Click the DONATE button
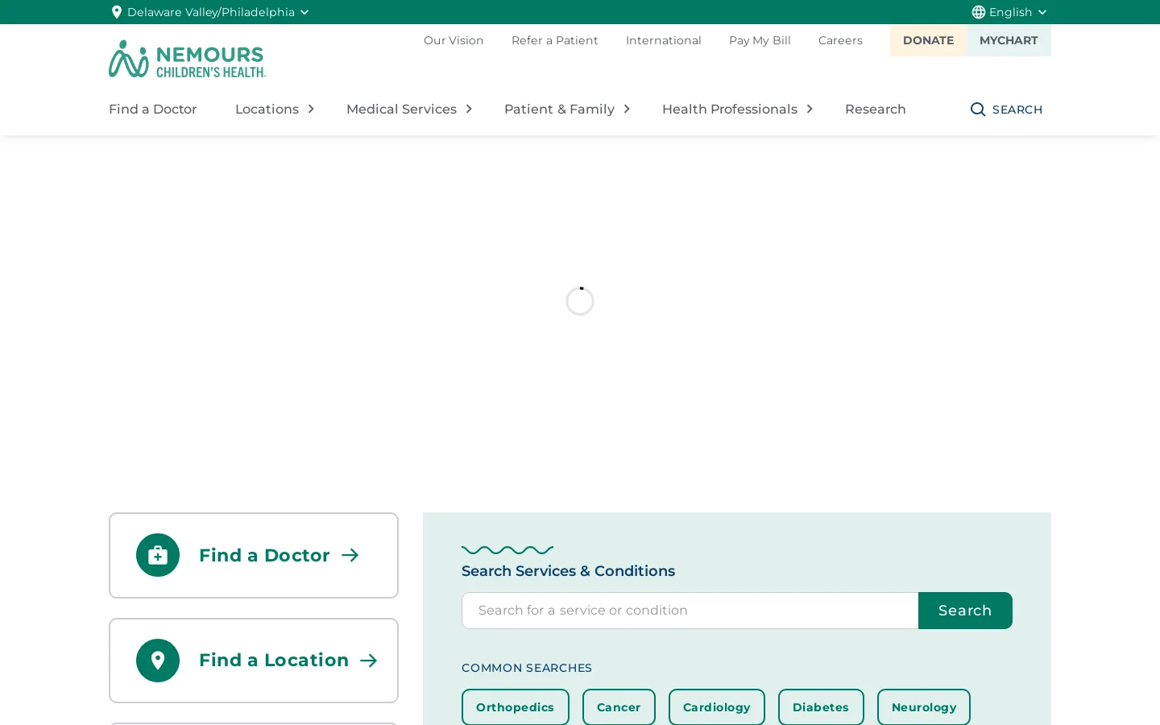This screenshot has height=725, width=1160. pyautogui.click(x=928, y=40)
